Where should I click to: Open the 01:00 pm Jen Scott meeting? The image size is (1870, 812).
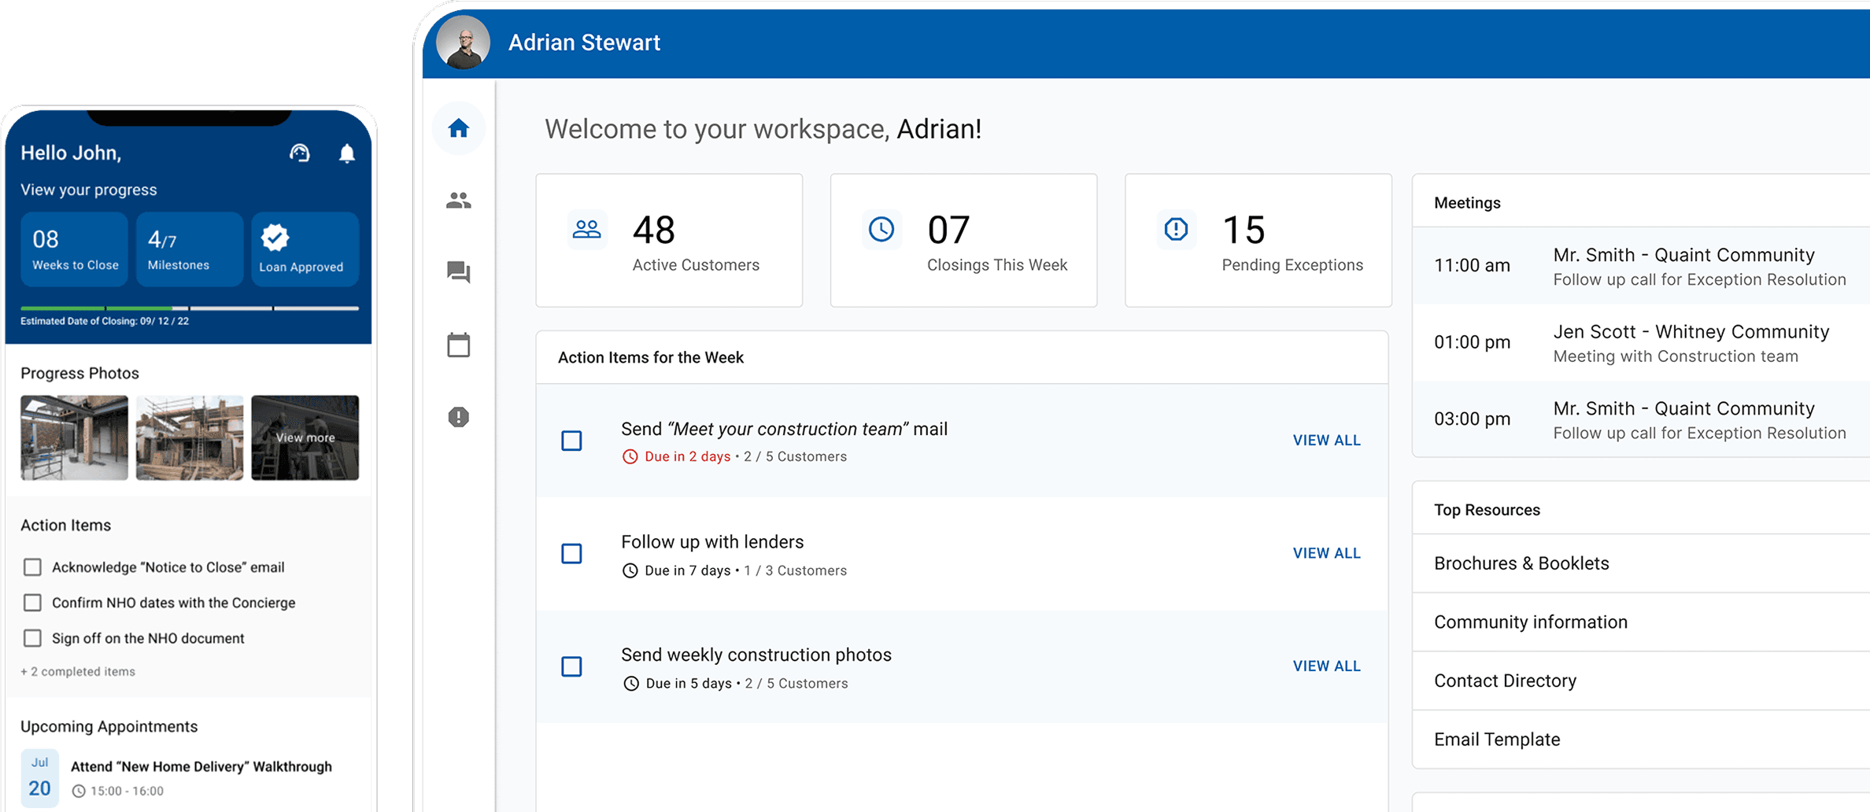pyautogui.click(x=1641, y=343)
